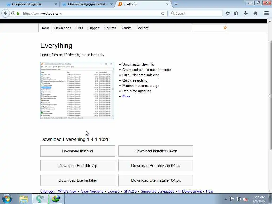
Task: Click the magnifier icon in the browser search box
Action: 173,13
